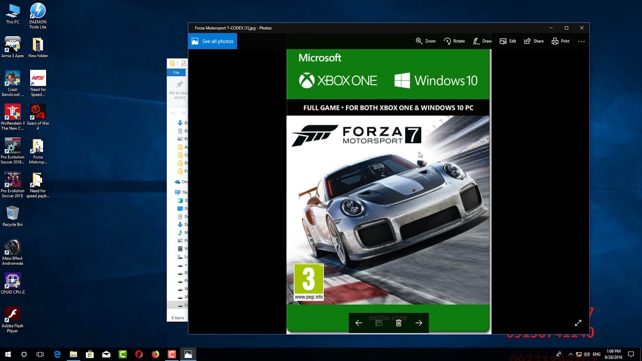Open the Edit option in Photos toolbar
This screenshot has height=361, width=642.
(x=508, y=41)
